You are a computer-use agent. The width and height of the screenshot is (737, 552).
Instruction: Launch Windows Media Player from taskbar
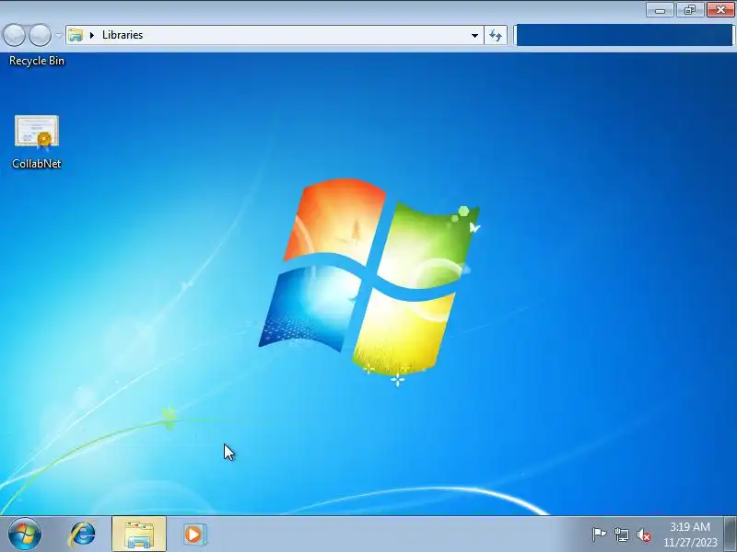point(193,535)
